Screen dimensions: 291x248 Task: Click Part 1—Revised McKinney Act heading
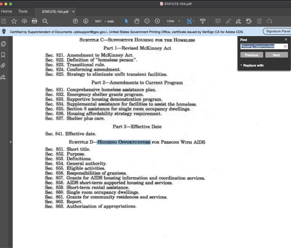137,48
